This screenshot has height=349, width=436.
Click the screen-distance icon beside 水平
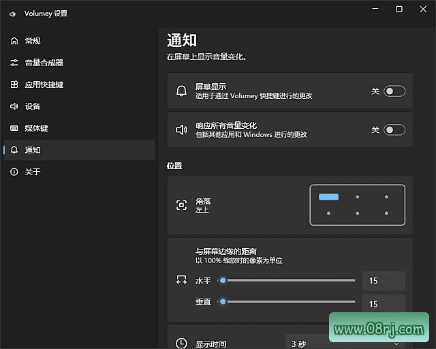(x=182, y=279)
